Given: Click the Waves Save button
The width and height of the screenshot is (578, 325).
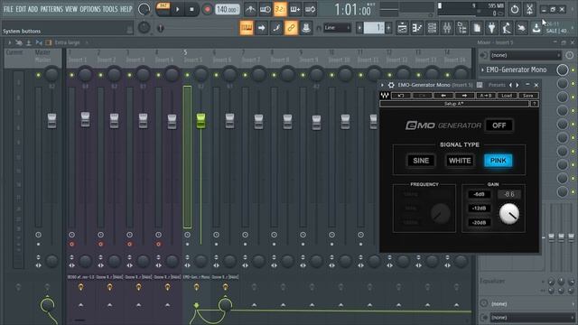Looking at the screenshot, I should (x=528, y=96).
